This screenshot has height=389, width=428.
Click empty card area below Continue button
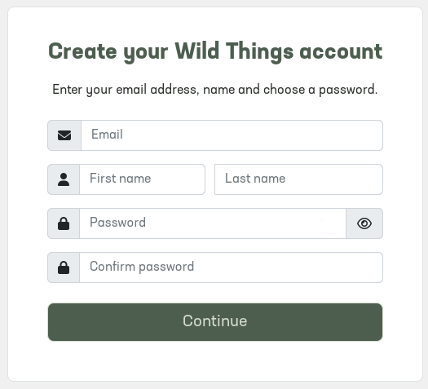215,362
